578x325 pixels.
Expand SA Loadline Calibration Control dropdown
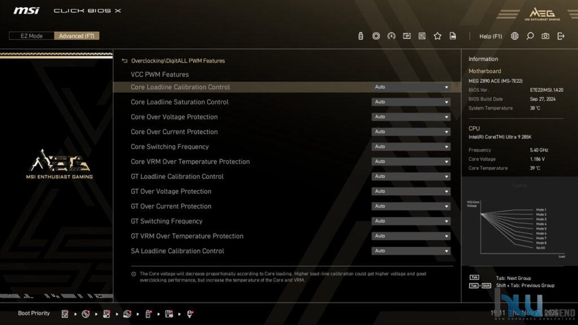coord(411,251)
